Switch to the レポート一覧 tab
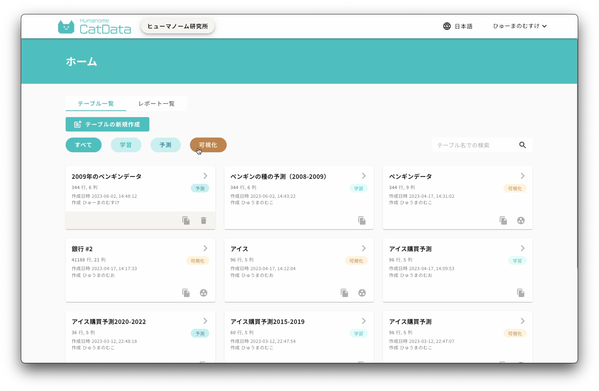The image size is (599, 391). (x=156, y=103)
